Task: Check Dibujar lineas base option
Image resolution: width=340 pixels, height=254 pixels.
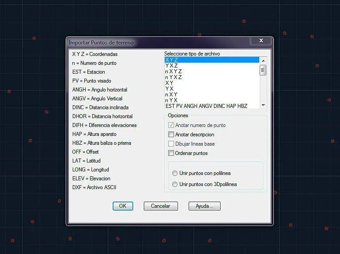Action: (171, 144)
